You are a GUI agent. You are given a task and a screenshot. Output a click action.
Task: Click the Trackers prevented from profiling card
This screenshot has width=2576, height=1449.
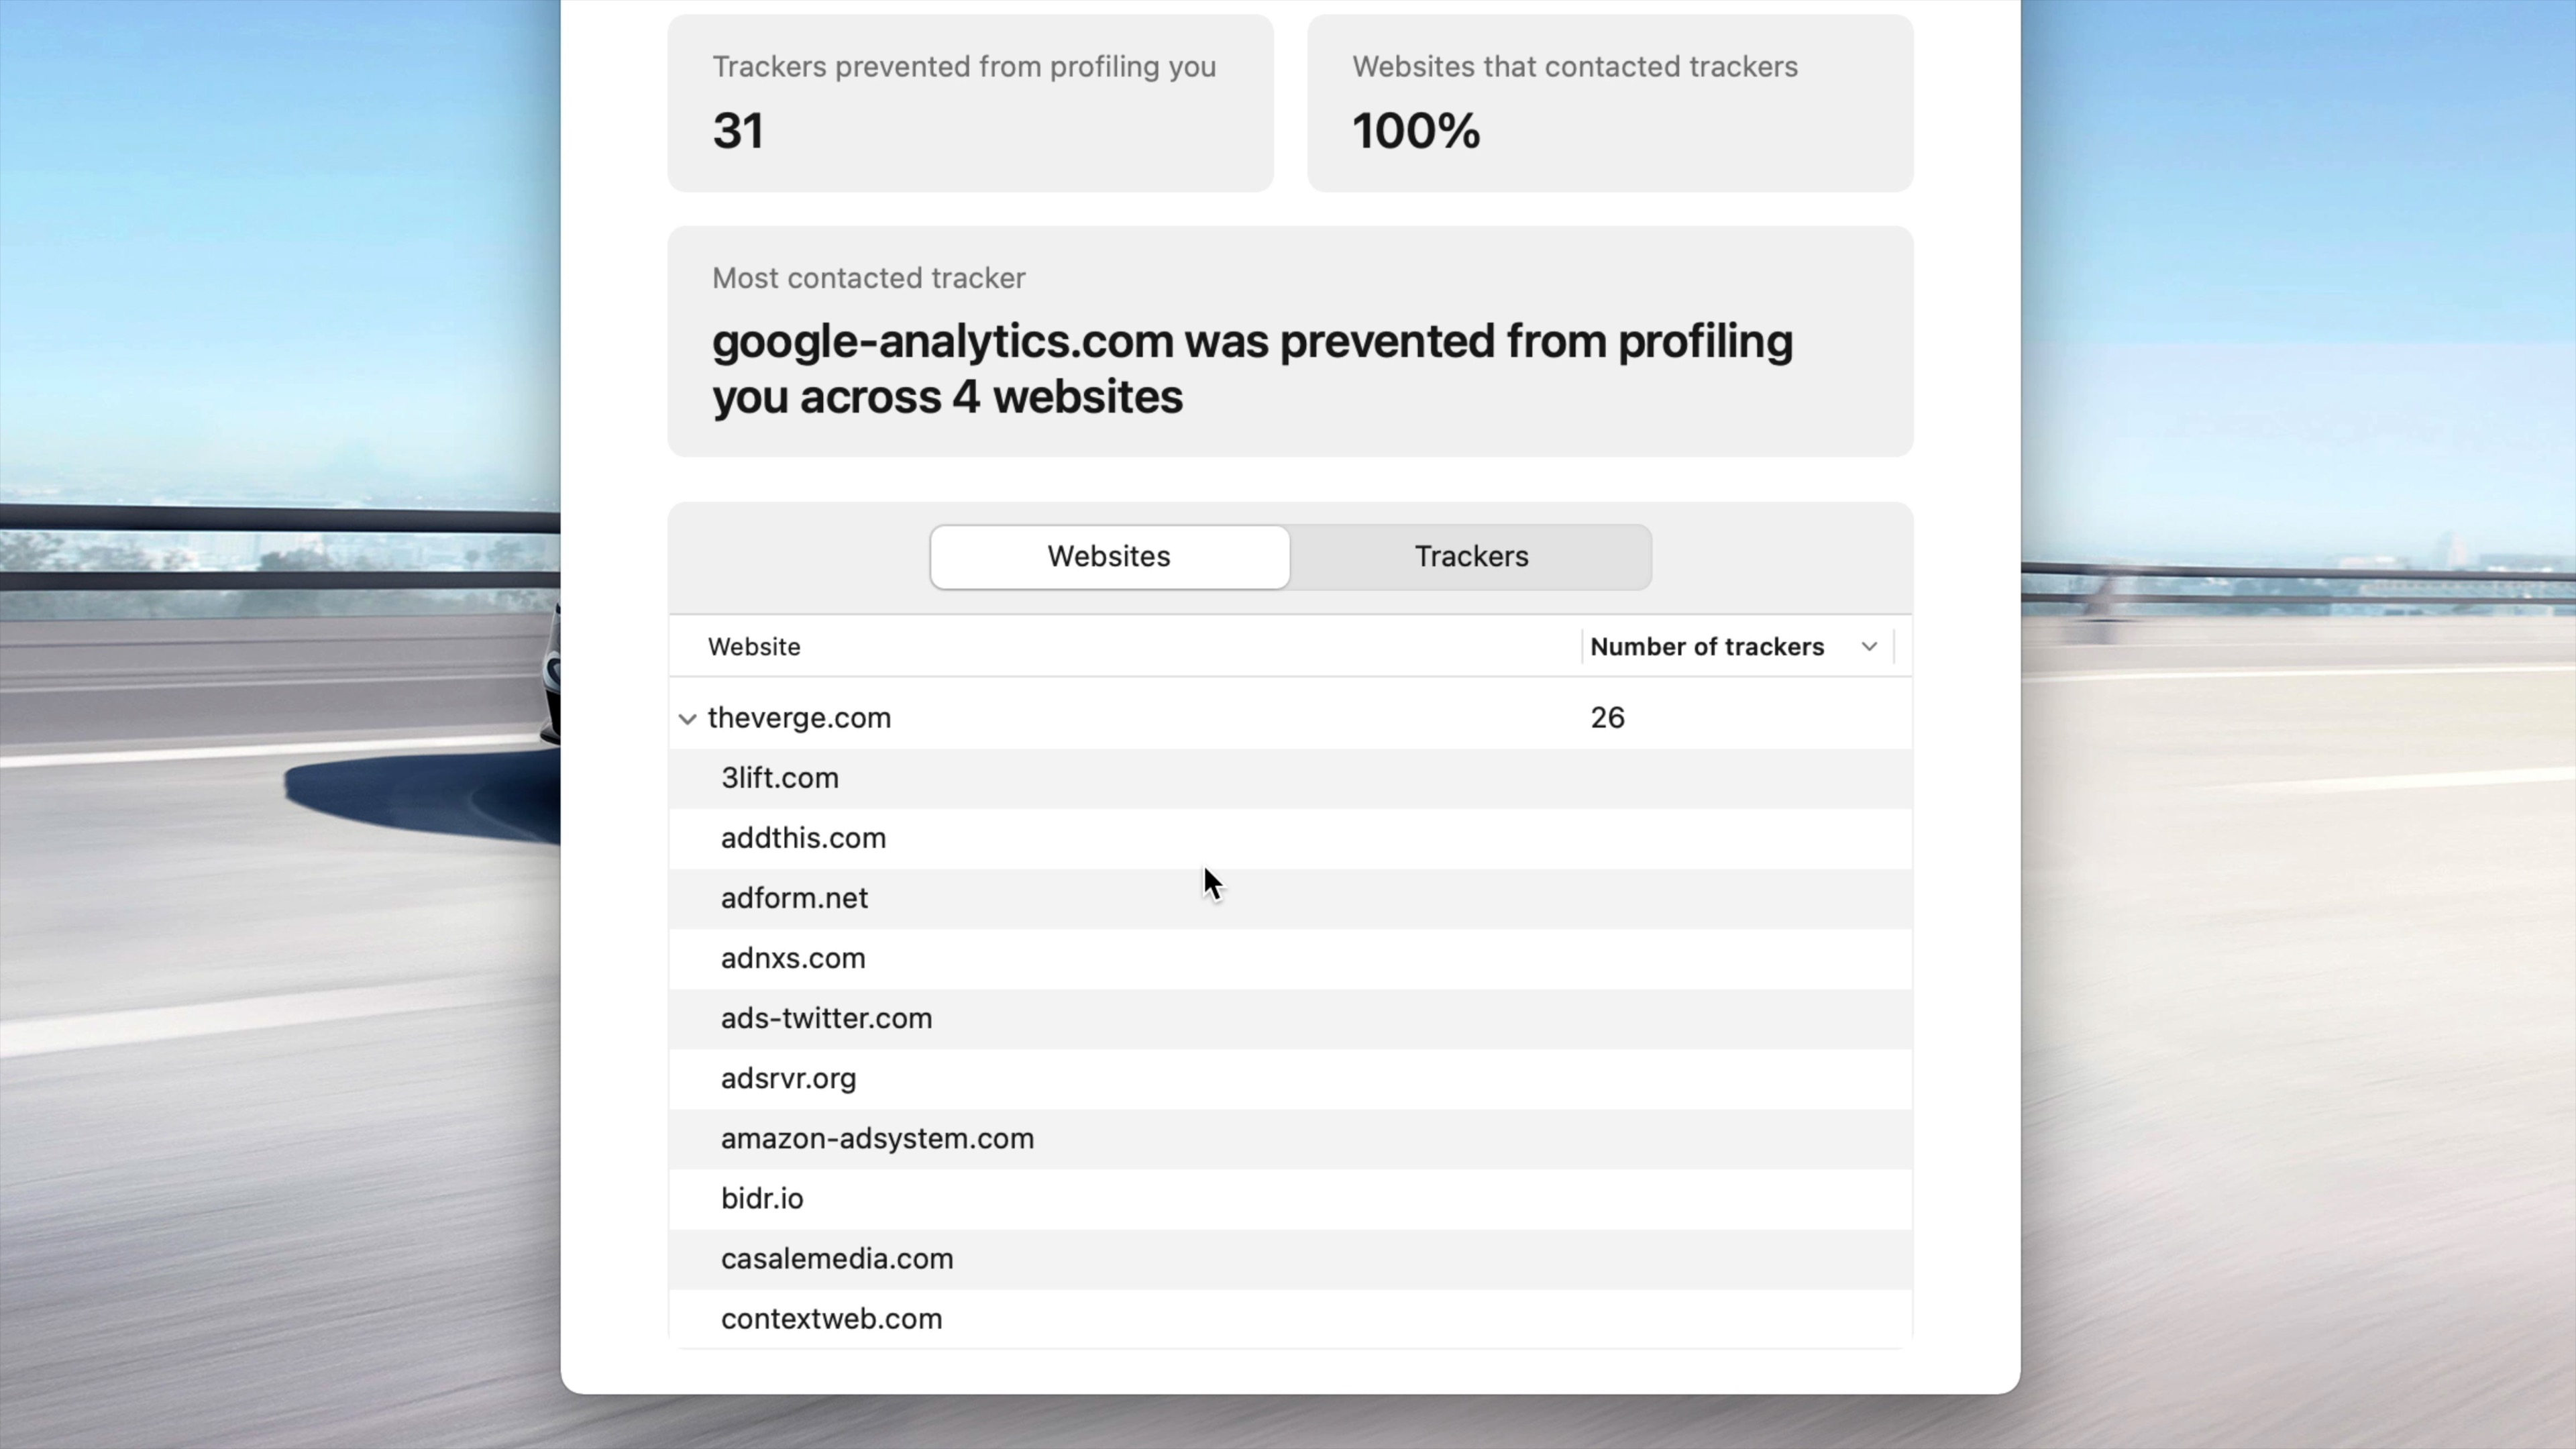click(x=970, y=103)
